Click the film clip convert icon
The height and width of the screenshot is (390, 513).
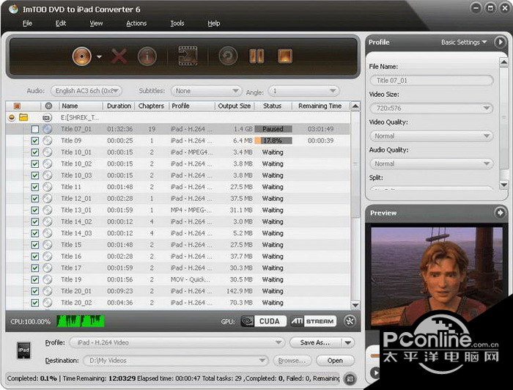[188, 56]
